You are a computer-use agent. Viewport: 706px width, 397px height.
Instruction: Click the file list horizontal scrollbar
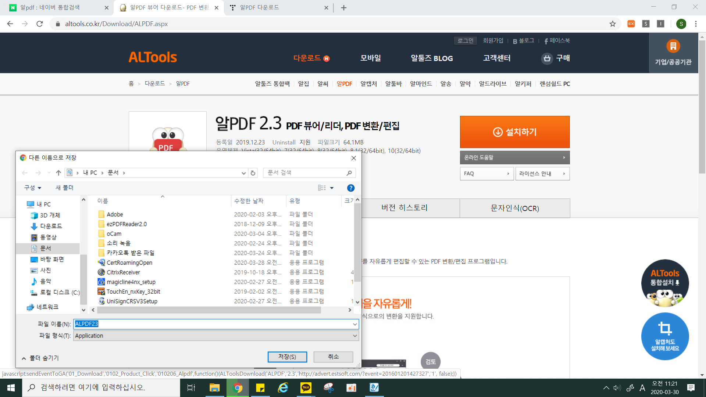pyautogui.click(x=210, y=310)
